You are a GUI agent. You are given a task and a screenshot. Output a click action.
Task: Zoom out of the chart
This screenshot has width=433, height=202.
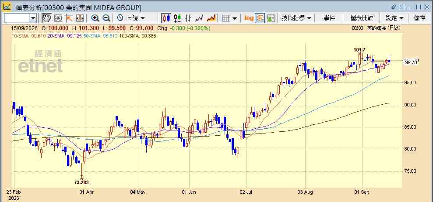tap(106, 18)
